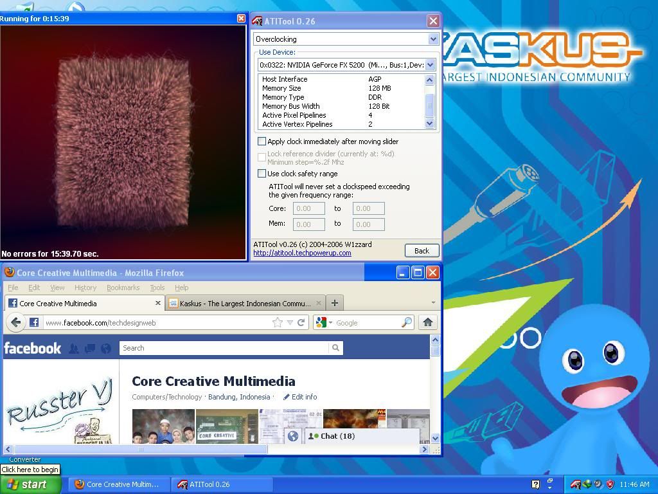Image resolution: width=658 pixels, height=494 pixels.
Task: Click the Google search engine icon
Action: (x=321, y=323)
